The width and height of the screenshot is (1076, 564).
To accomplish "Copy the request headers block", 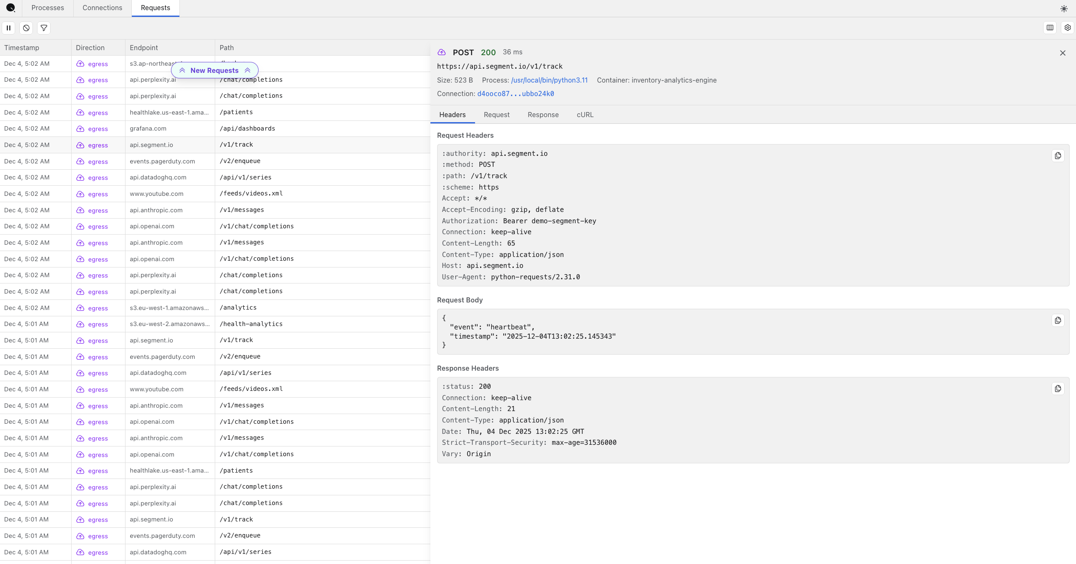I will 1057,156.
